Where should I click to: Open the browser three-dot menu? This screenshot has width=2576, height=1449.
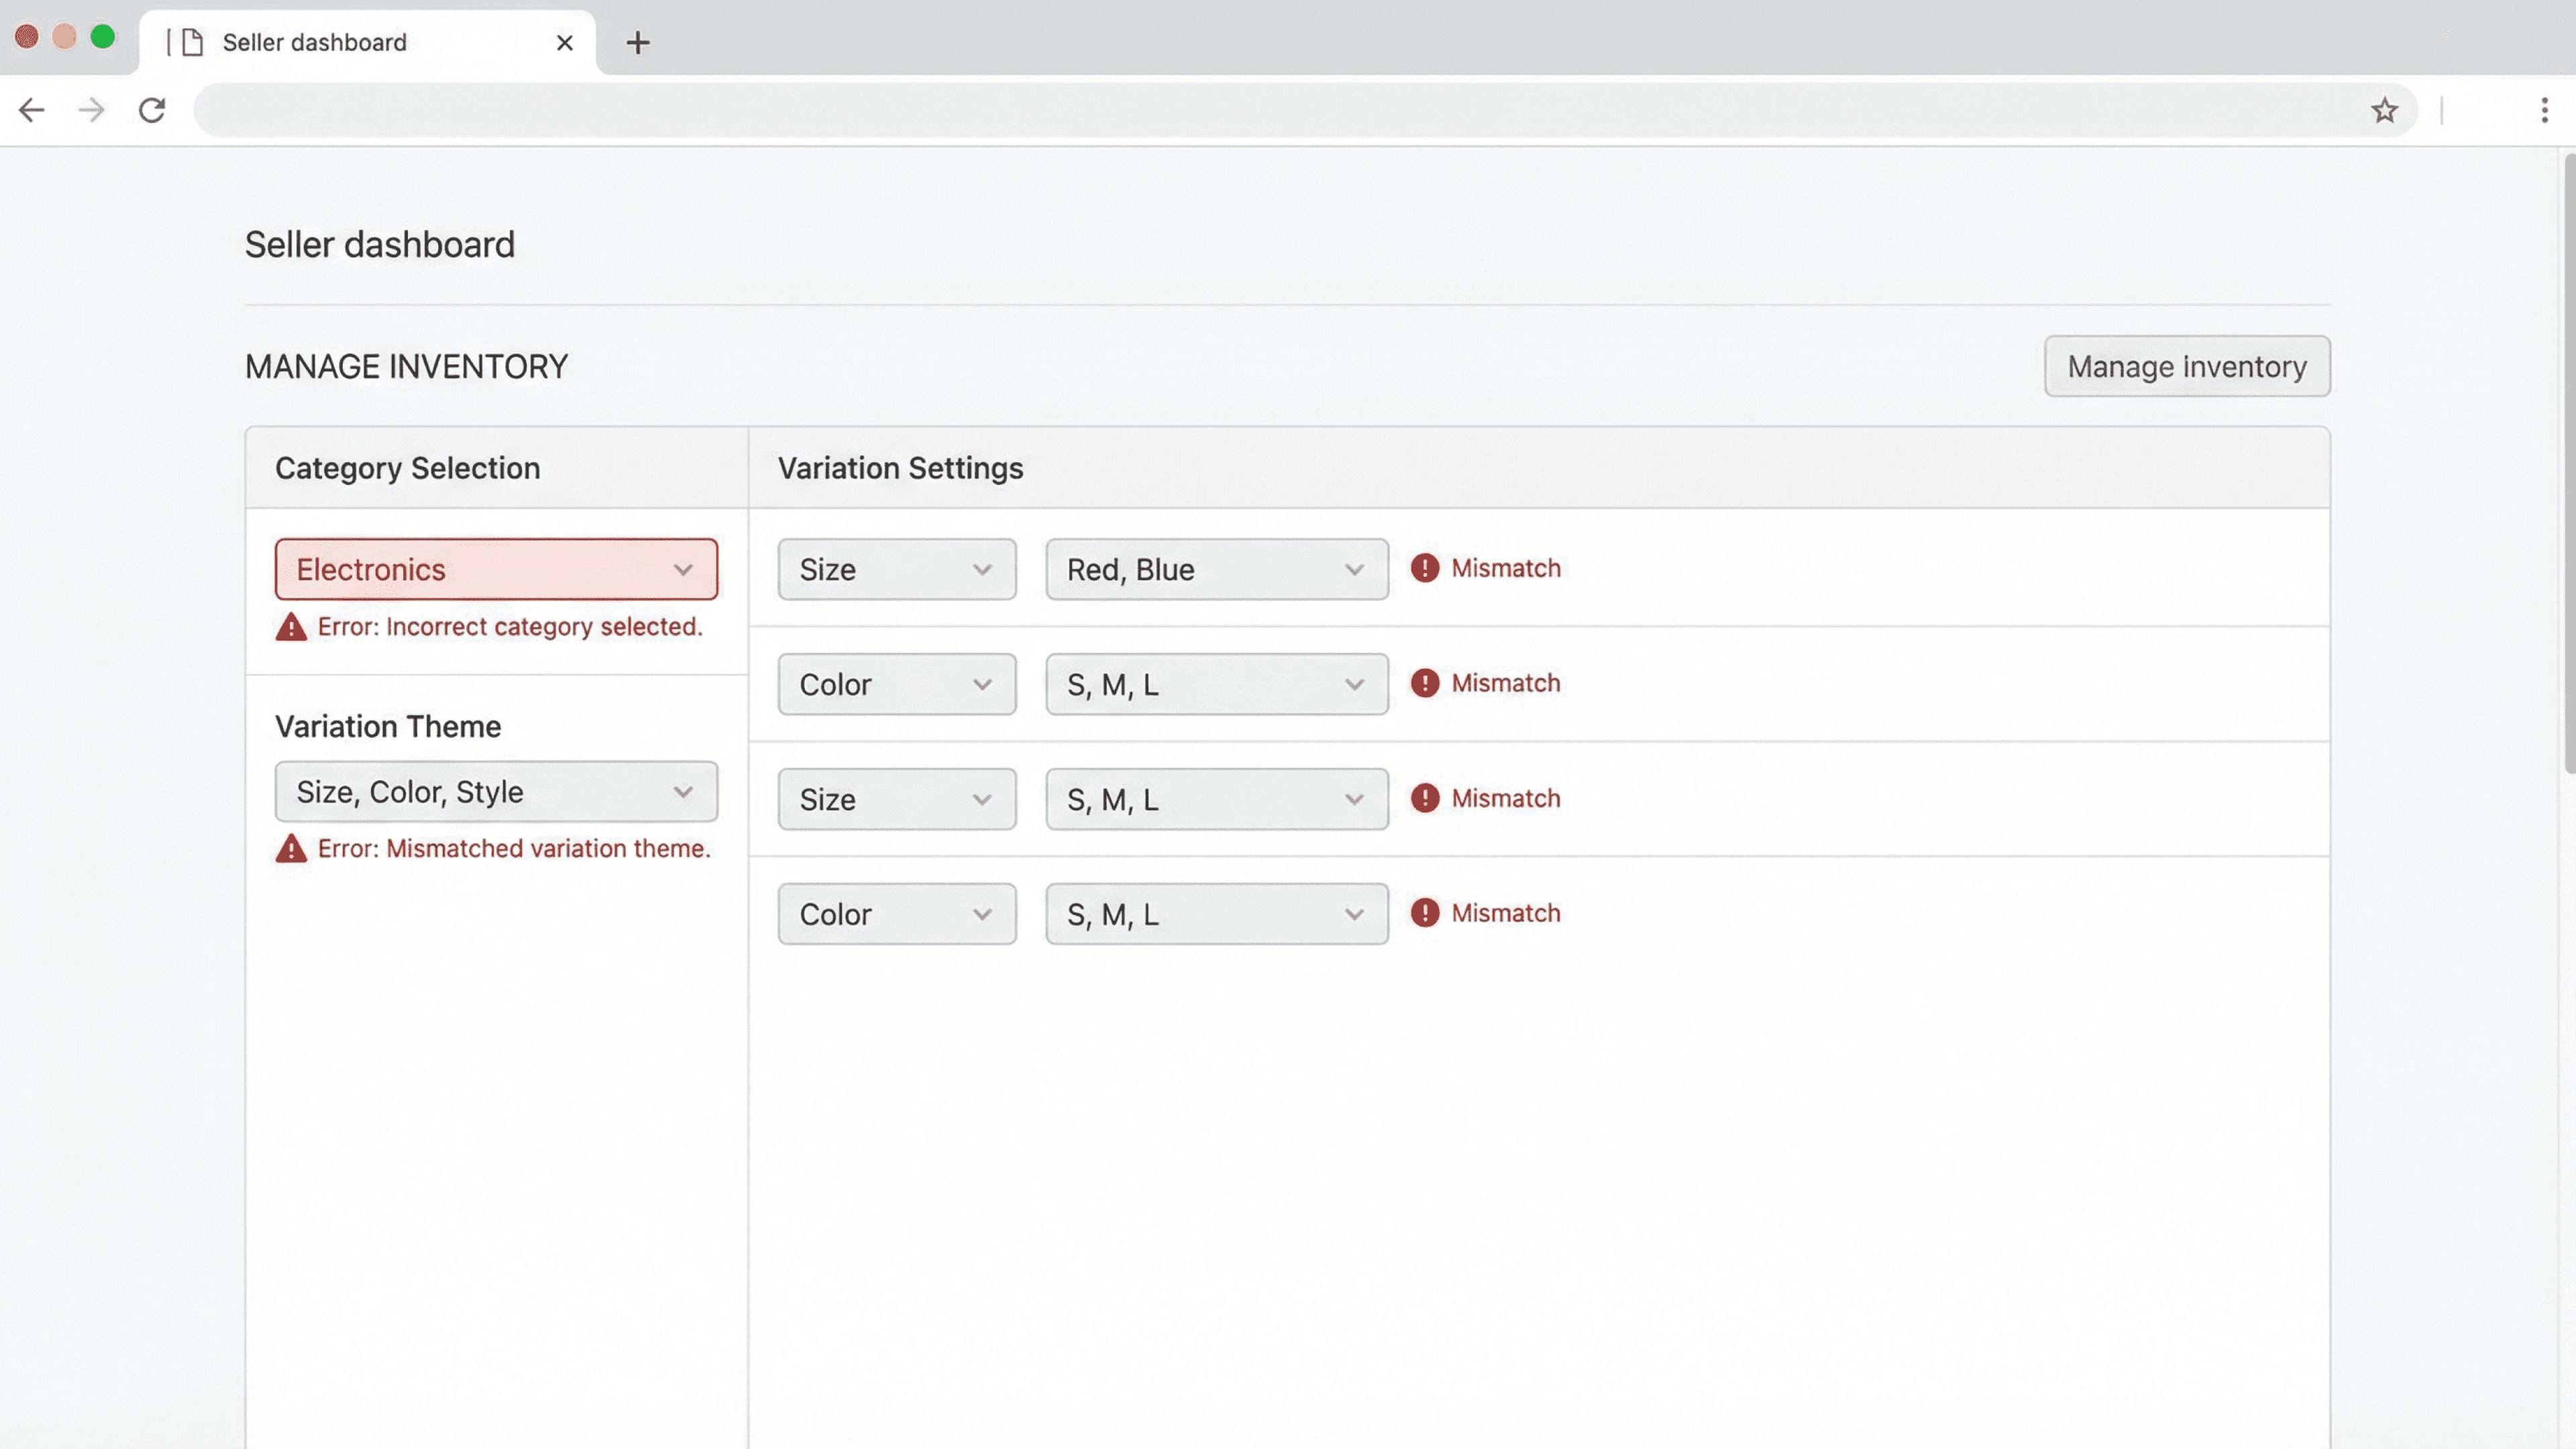pyautogui.click(x=2544, y=110)
